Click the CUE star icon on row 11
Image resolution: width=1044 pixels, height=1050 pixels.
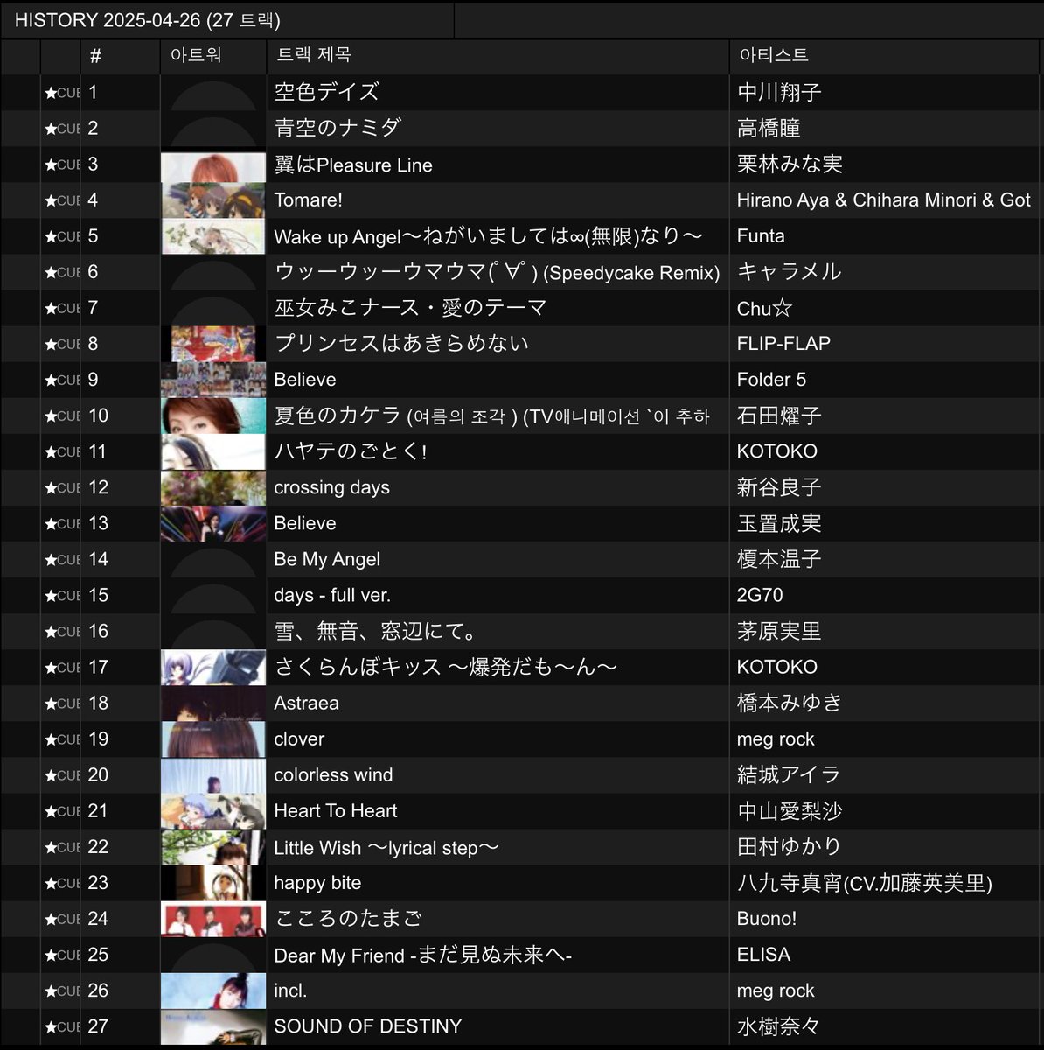click(51, 451)
